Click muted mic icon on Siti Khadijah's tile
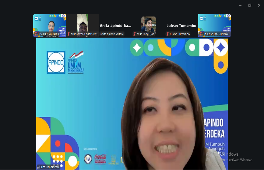Image resolution: width=264 pixels, height=170 pixels. pos(201,34)
